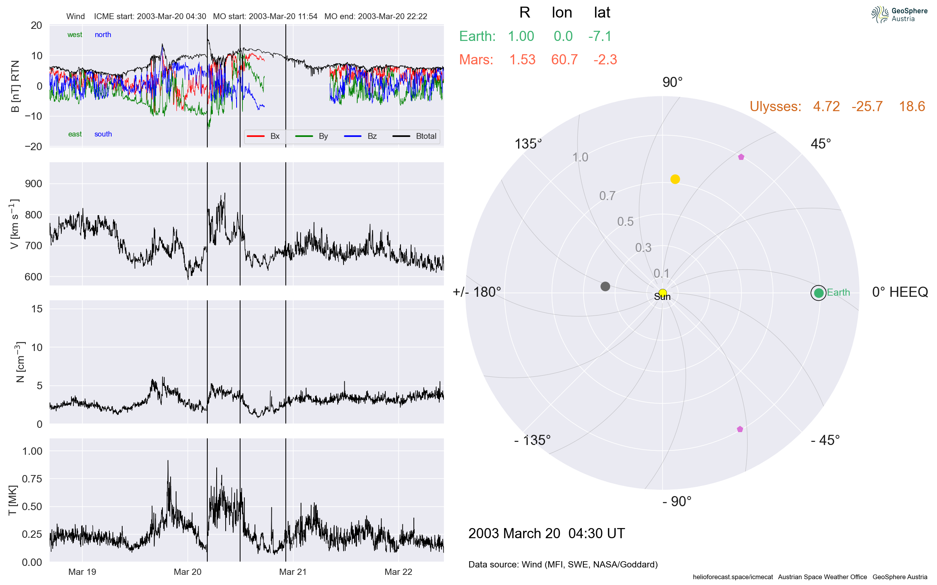
Task: Click the lower pink pentagon spacecraft marker
Action: (740, 429)
